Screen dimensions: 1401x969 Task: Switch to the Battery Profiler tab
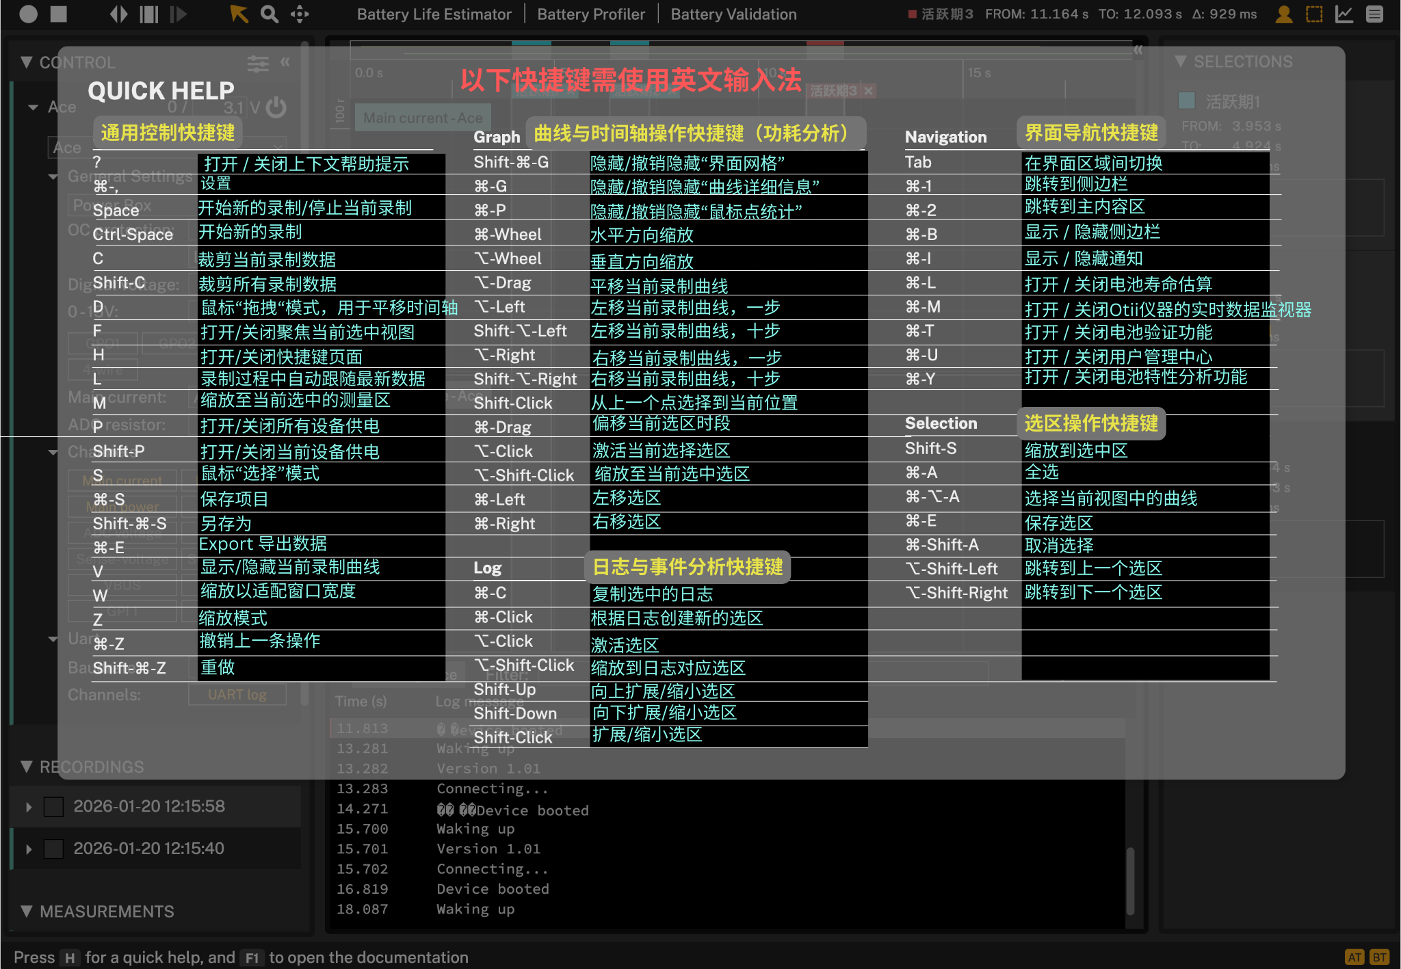tap(591, 14)
